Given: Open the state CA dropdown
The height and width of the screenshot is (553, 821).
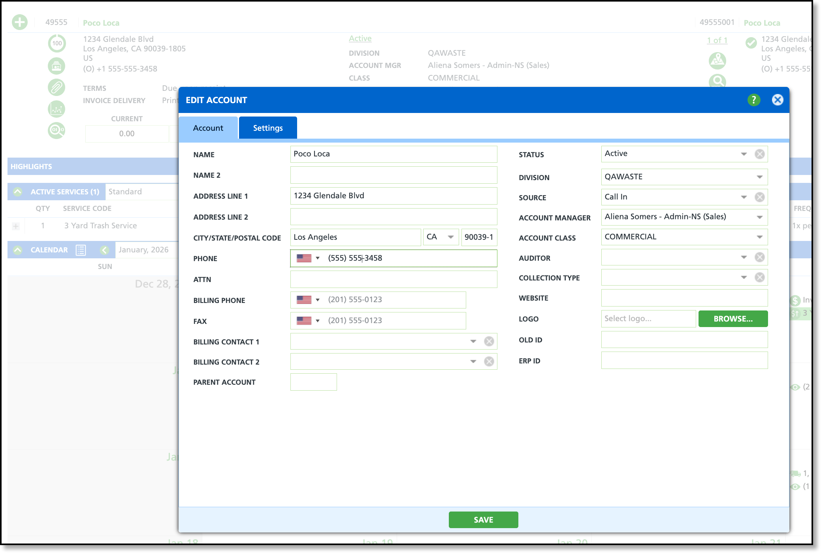Looking at the screenshot, I should pyautogui.click(x=450, y=237).
